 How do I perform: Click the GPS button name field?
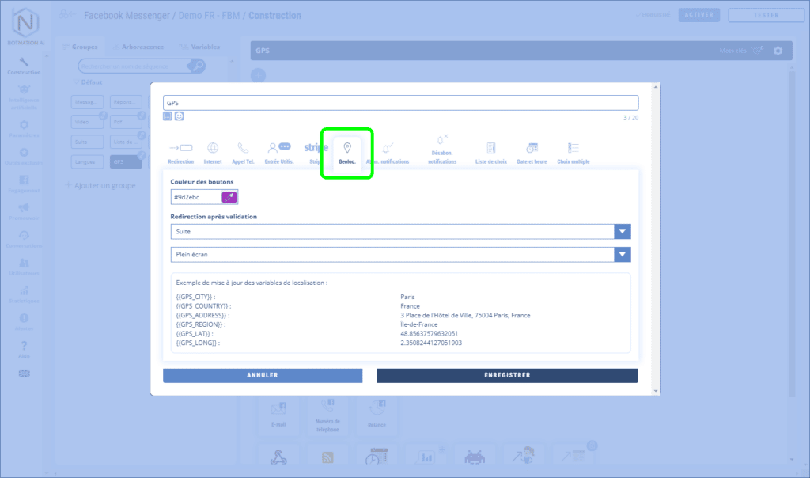pos(400,103)
